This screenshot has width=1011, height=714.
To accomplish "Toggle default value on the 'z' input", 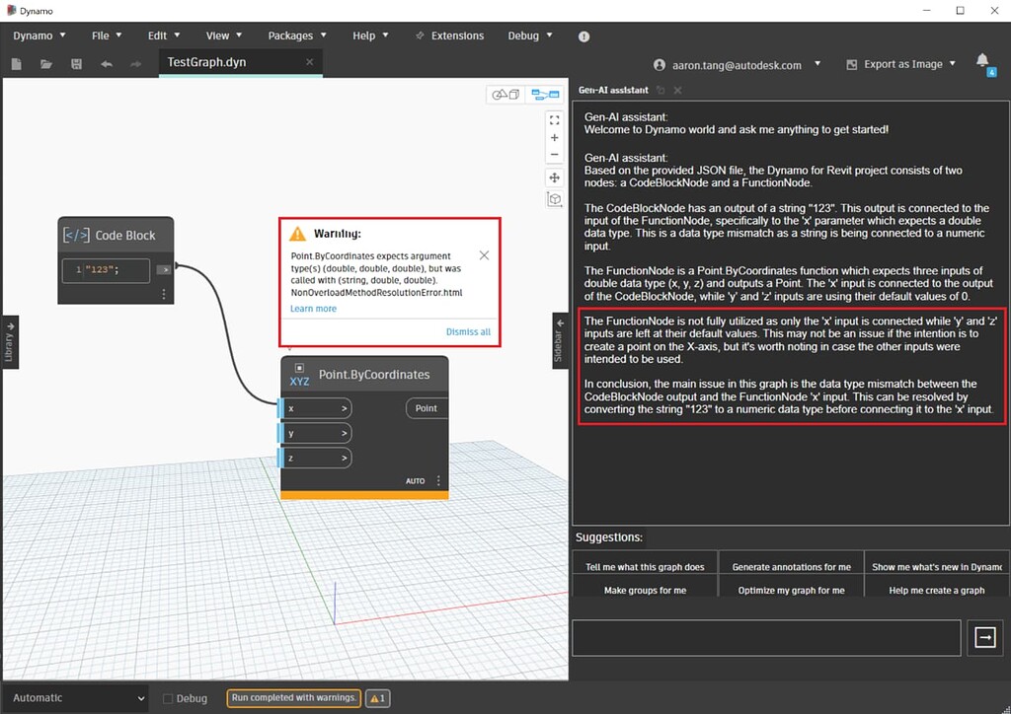I will click(x=344, y=457).
